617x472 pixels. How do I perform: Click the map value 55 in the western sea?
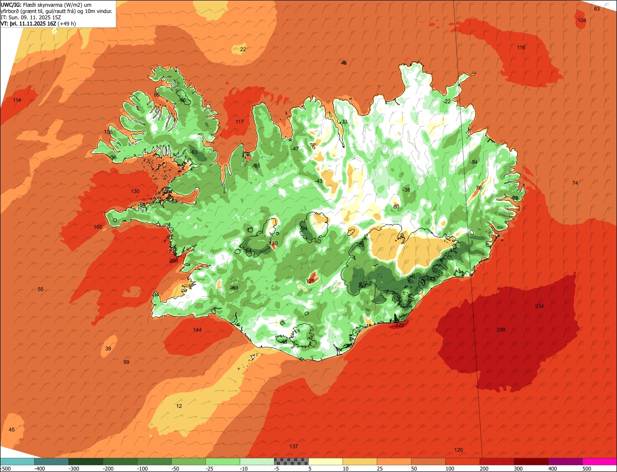[40, 289]
